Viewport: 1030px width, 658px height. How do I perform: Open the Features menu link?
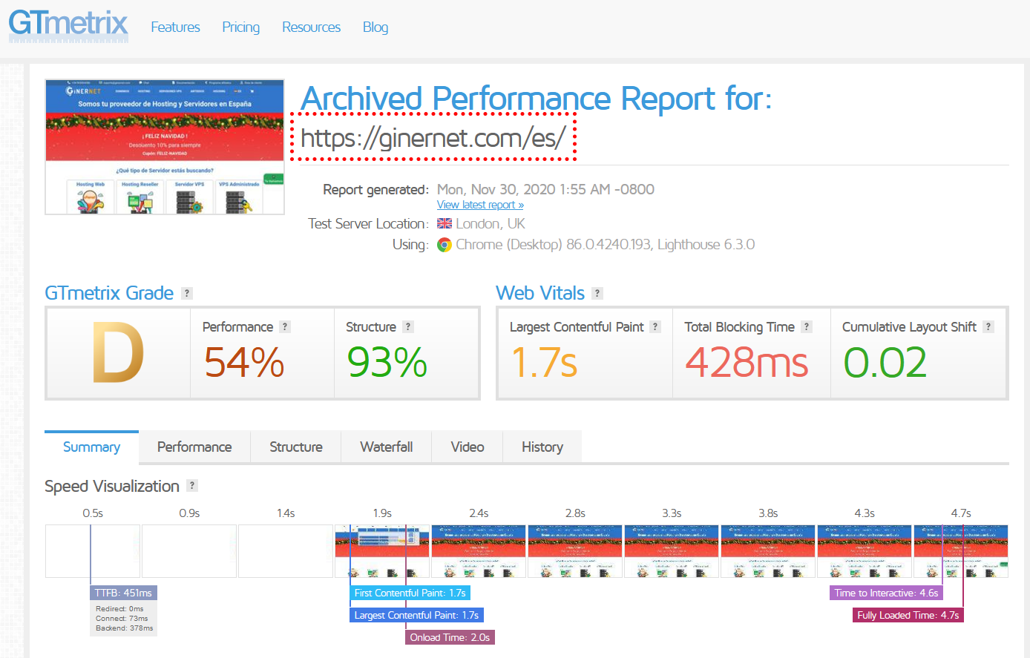[175, 27]
